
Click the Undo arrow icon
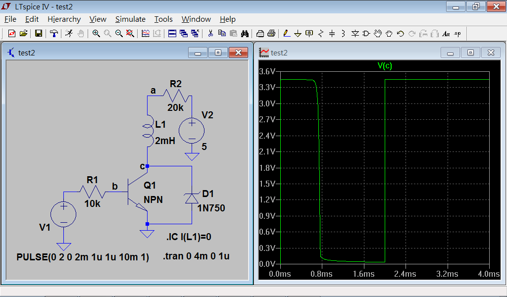coord(400,33)
